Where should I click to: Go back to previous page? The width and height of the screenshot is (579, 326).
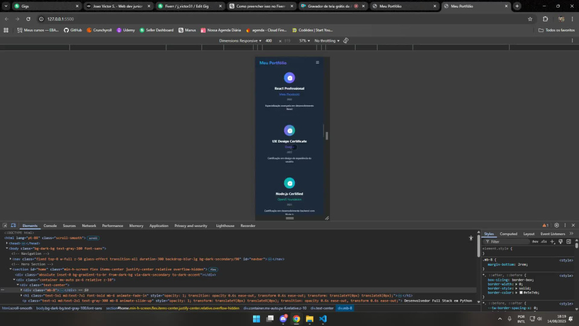coord(6,19)
